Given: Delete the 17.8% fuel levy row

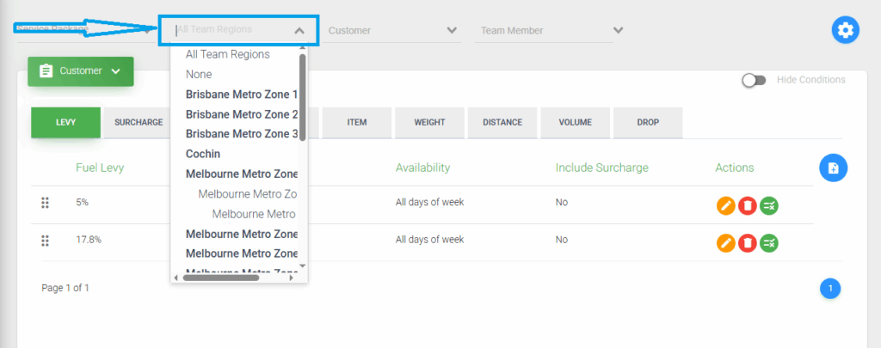Looking at the screenshot, I should (x=748, y=243).
